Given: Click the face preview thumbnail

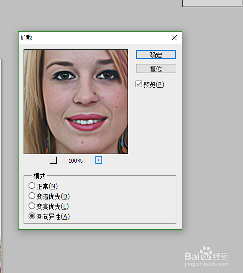Looking at the screenshot, I should tap(76, 102).
